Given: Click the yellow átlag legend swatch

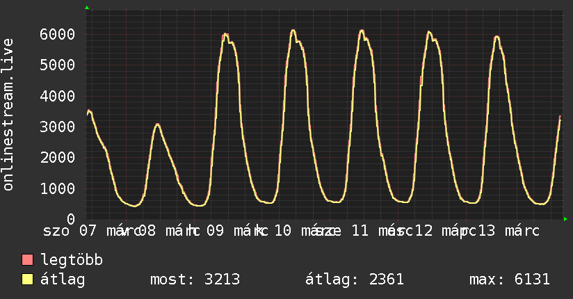Looking at the screenshot, I should coord(27,280).
